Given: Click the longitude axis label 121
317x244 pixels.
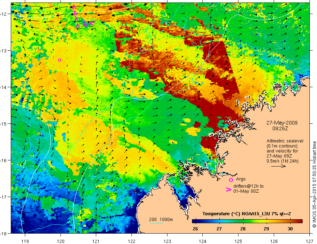Looking at the screenshot, I should pyautogui.click(x=96, y=241).
